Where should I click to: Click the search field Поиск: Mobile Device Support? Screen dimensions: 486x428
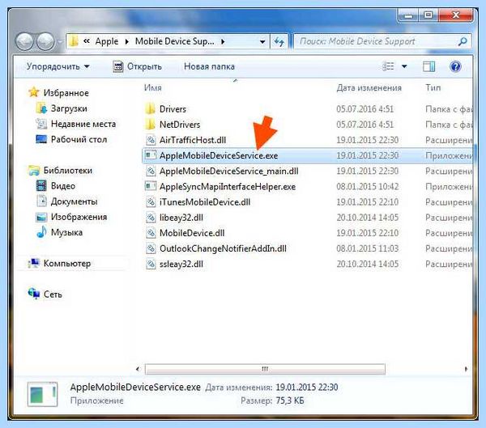tap(375, 41)
